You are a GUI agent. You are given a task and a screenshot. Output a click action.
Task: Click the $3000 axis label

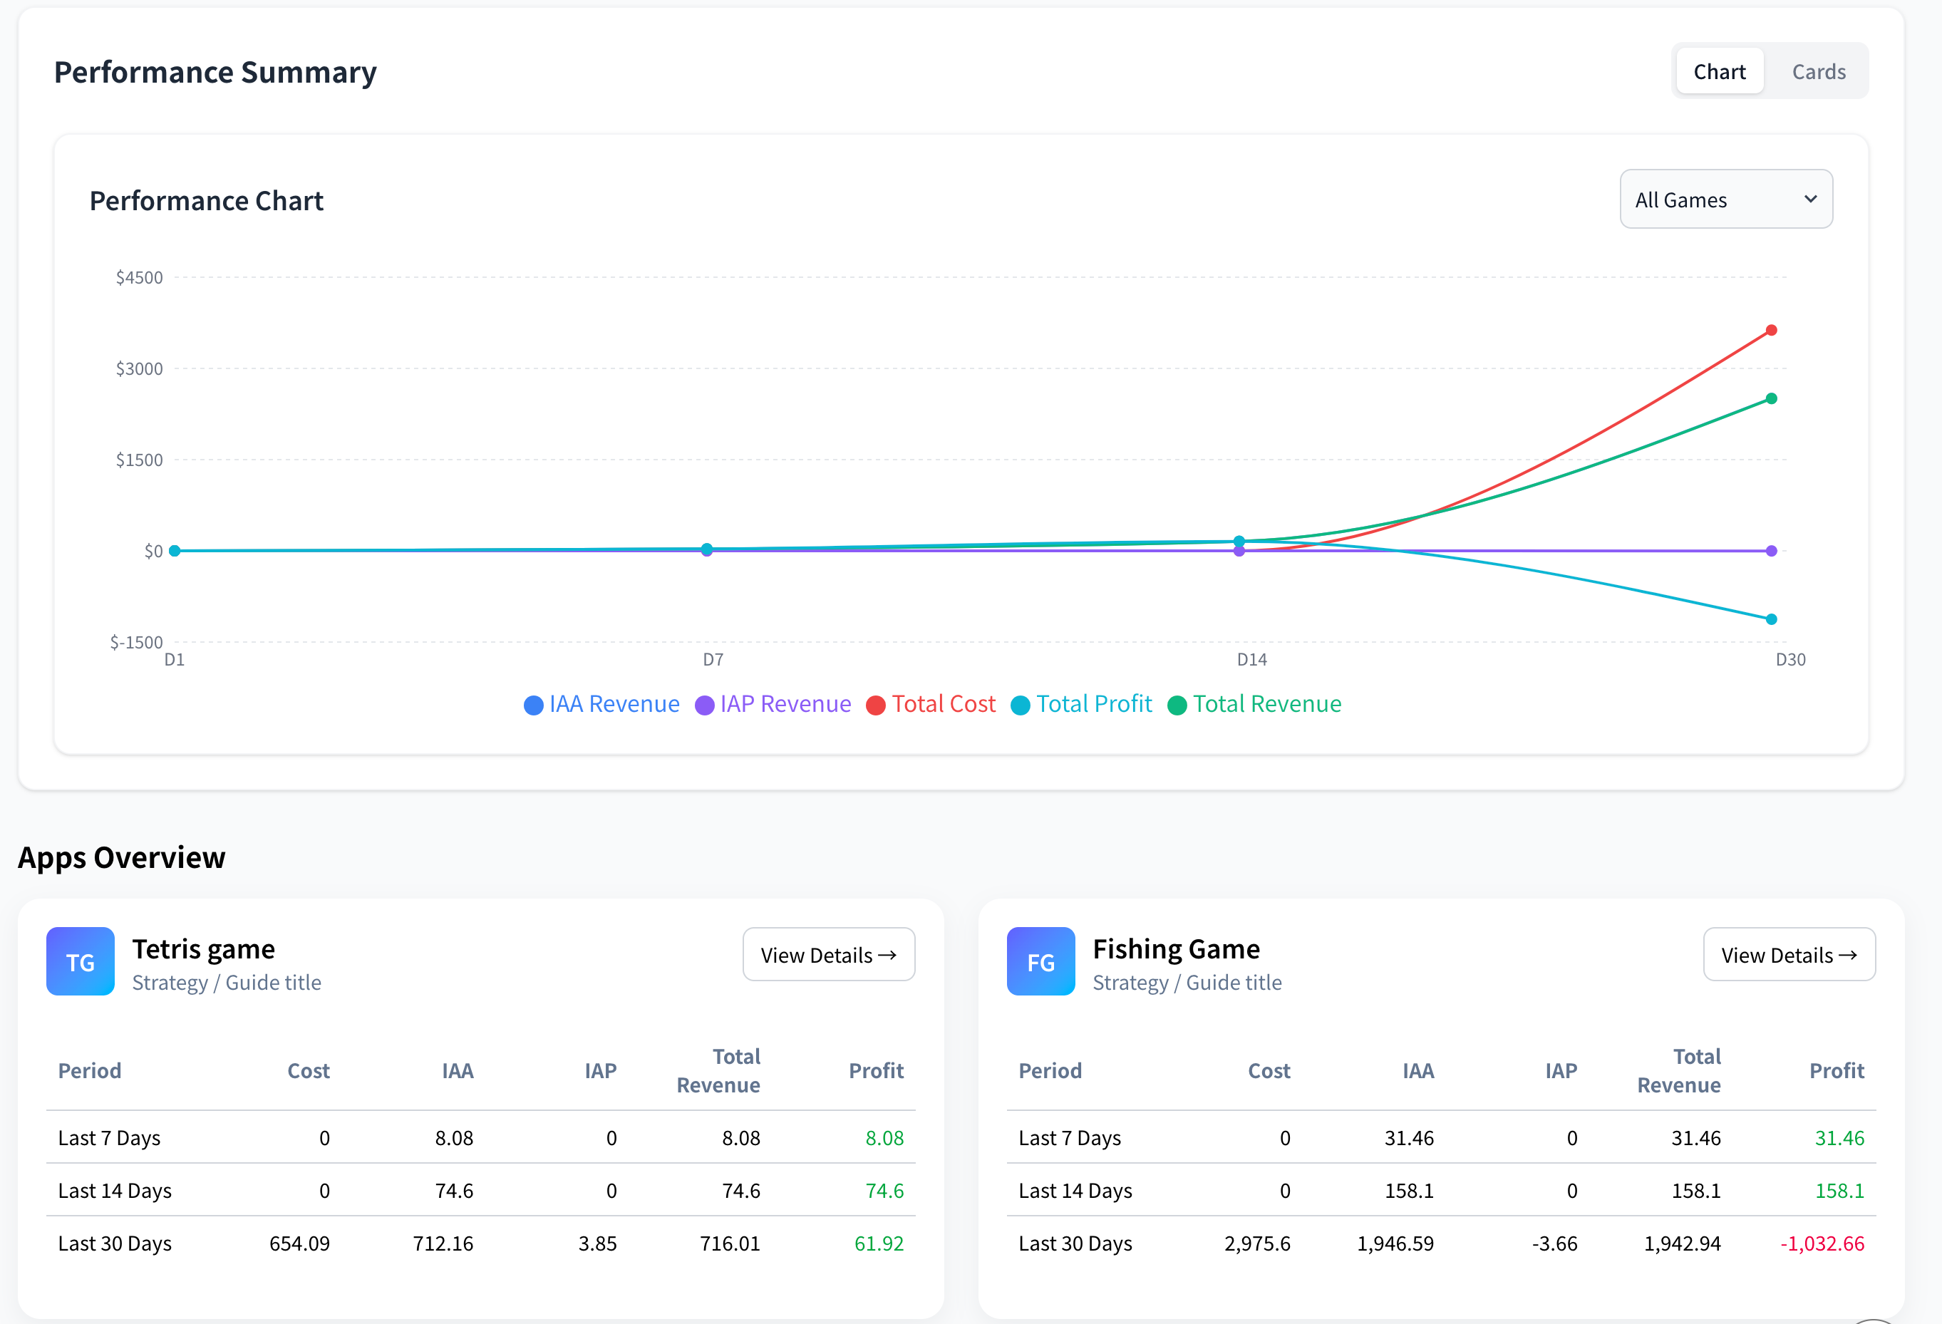click(139, 368)
